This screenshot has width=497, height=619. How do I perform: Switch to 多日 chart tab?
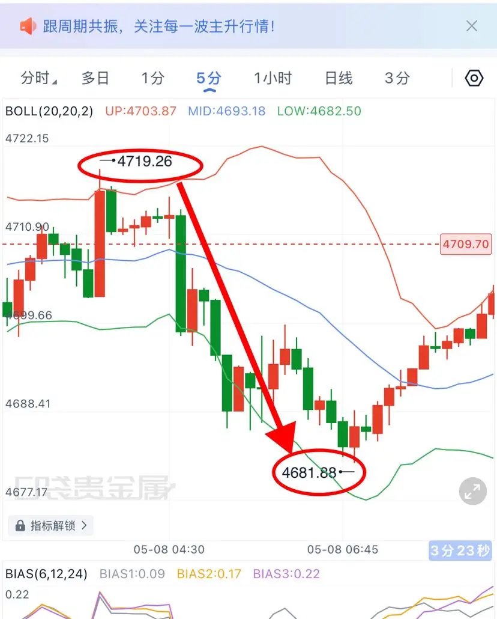(95, 78)
